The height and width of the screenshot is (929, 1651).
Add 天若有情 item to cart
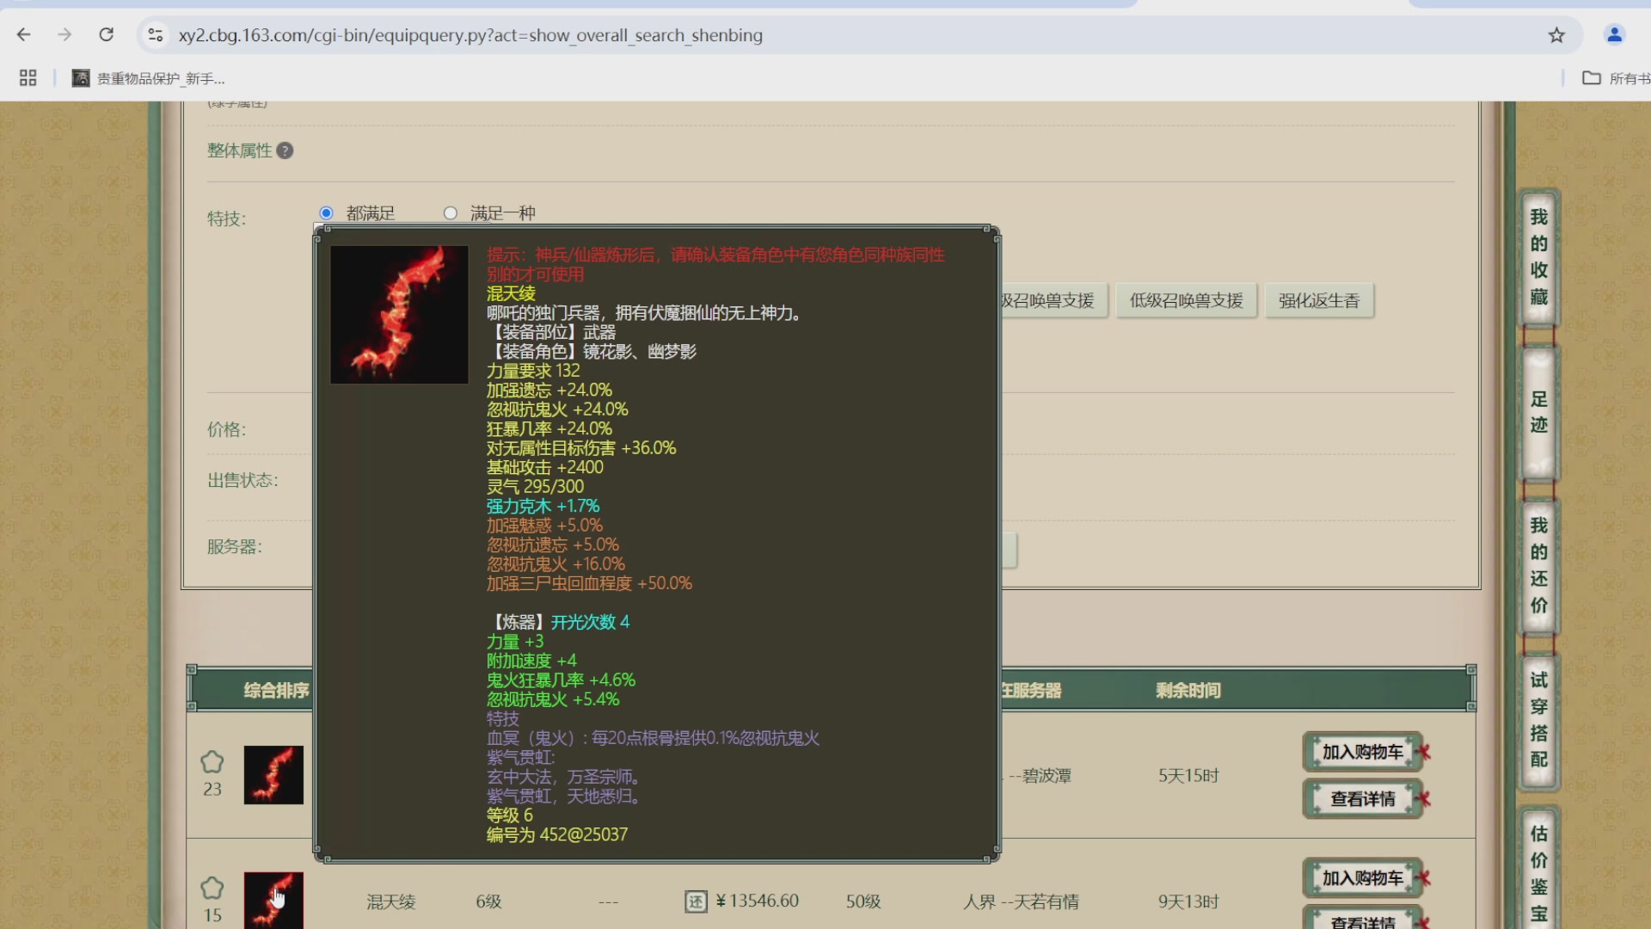click(x=1362, y=878)
